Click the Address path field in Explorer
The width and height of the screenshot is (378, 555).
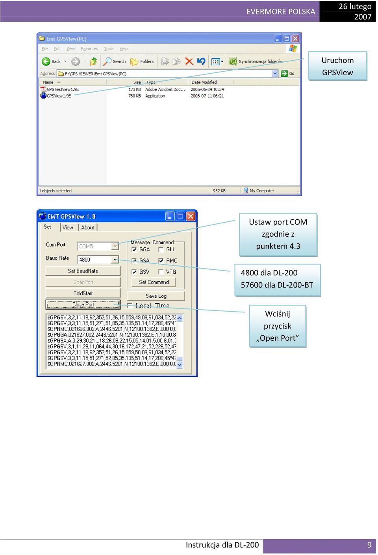[x=167, y=74]
